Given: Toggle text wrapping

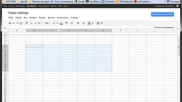Looking at the screenshot, I should [89, 23].
